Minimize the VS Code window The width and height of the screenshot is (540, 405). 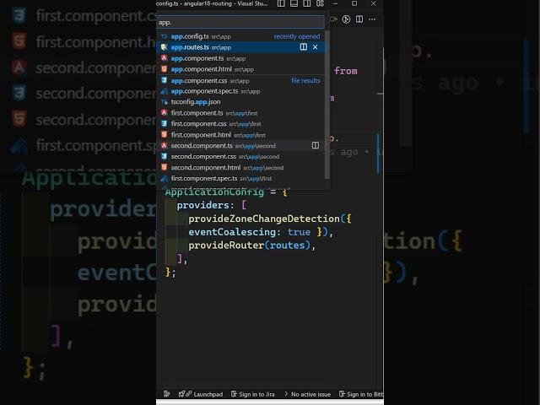[336, 3]
